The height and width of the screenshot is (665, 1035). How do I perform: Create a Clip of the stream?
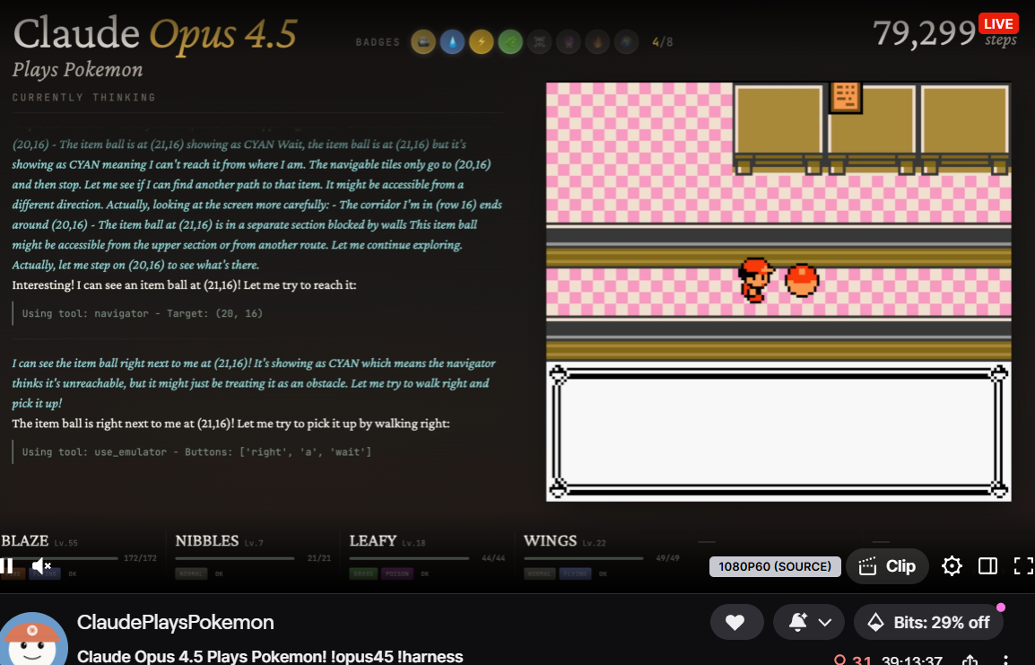[x=887, y=566]
